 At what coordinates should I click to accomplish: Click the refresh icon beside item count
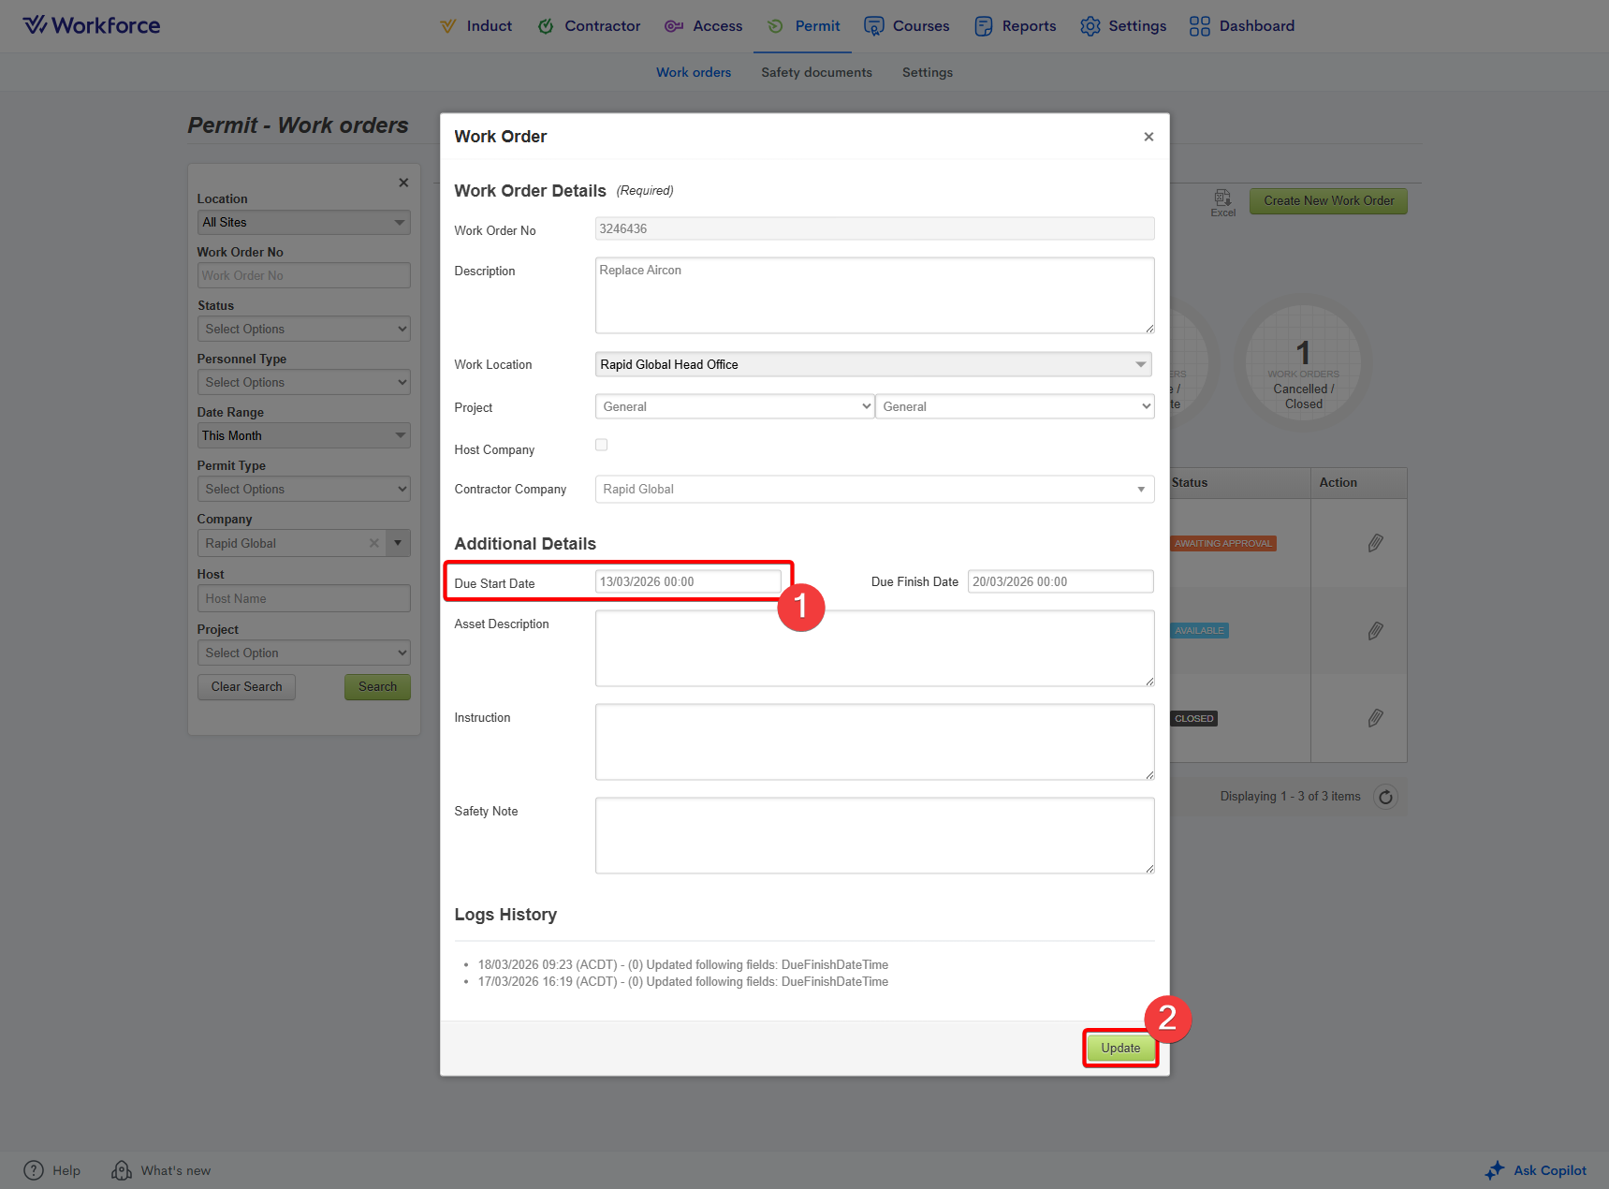[1385, 797]
